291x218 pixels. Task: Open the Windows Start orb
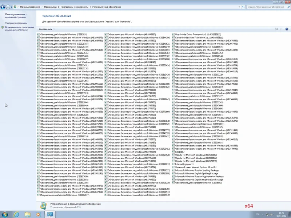point(4,214)
